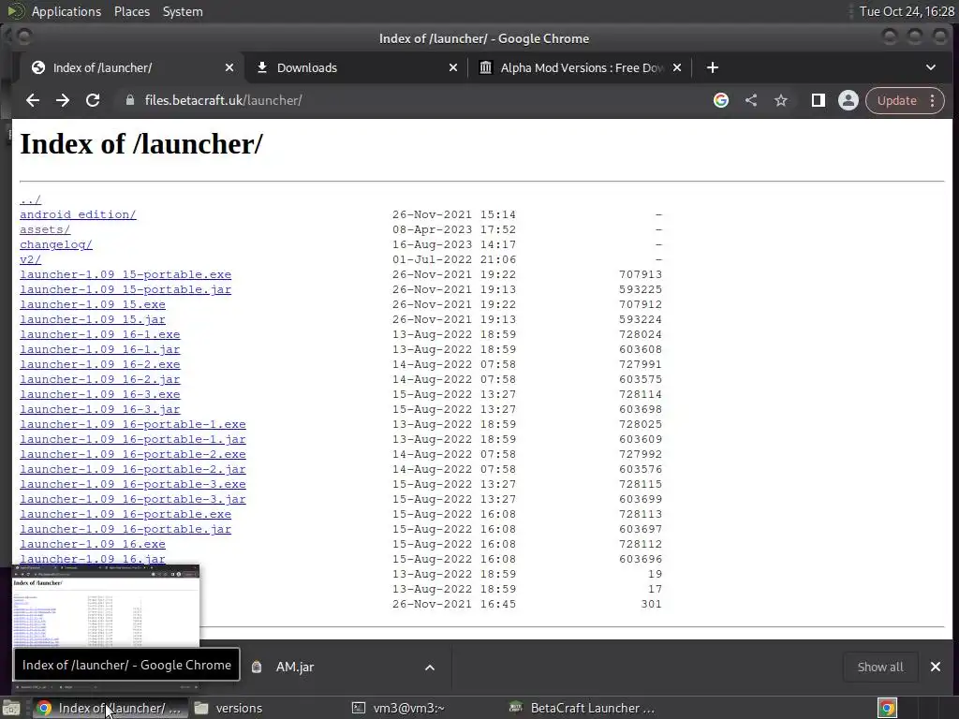View site security lock info
The height and width of the screenshot is (719, 959).
pyautogui.click(x=129, y=100)
